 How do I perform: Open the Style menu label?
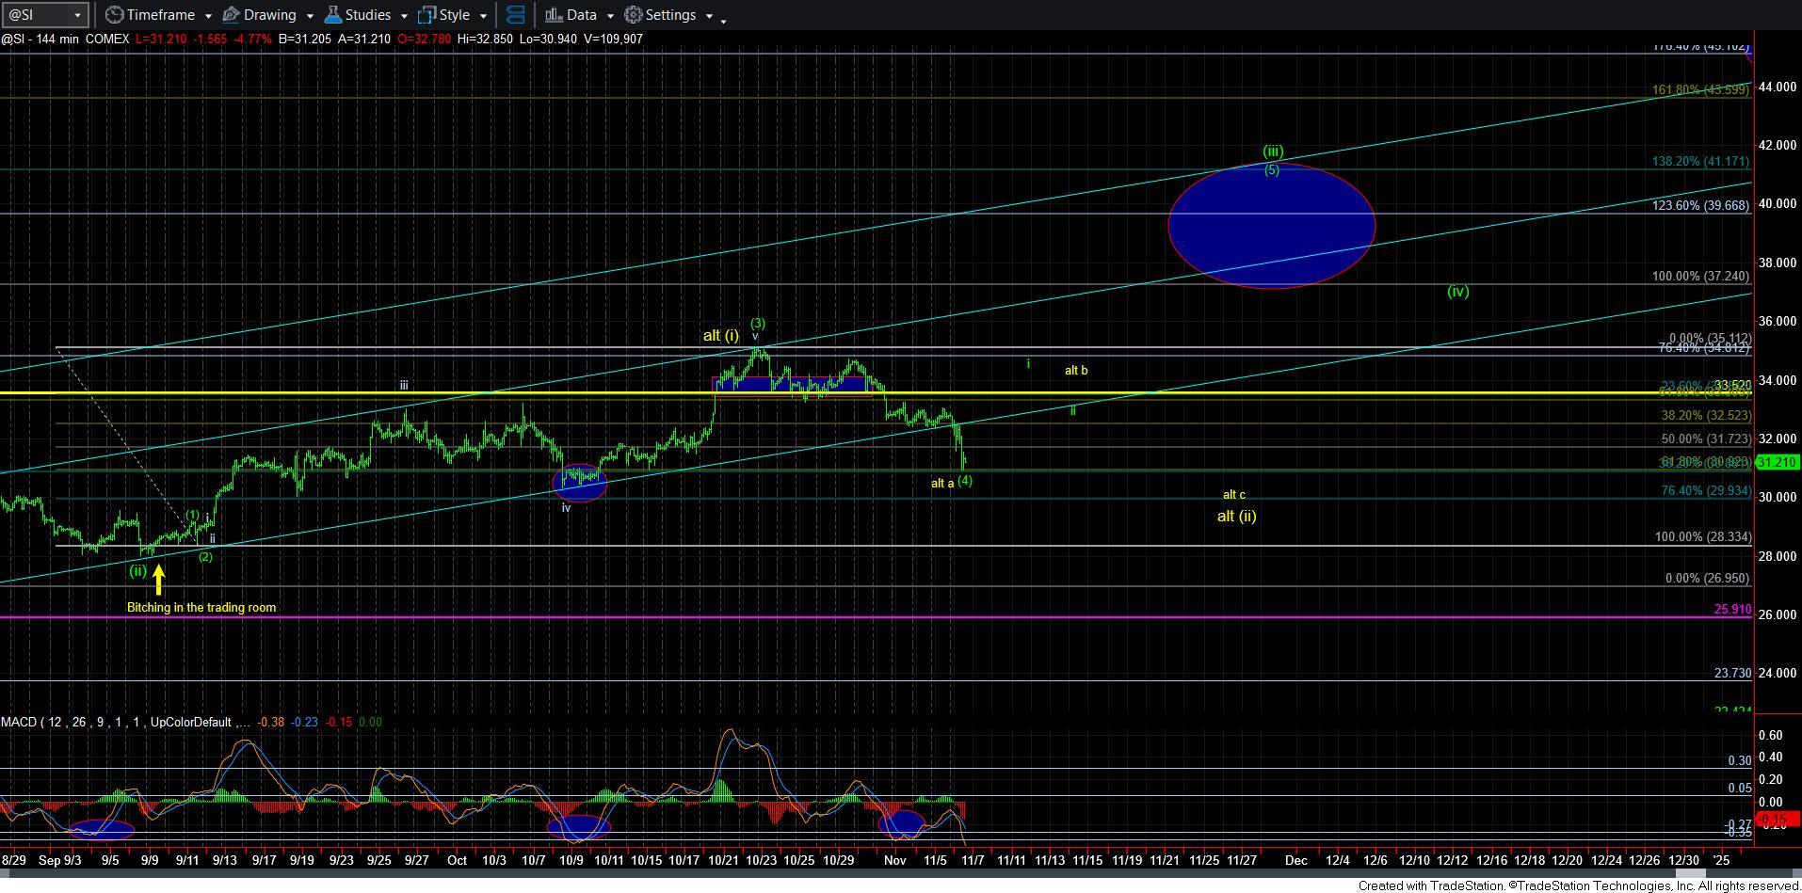[454, 15]
